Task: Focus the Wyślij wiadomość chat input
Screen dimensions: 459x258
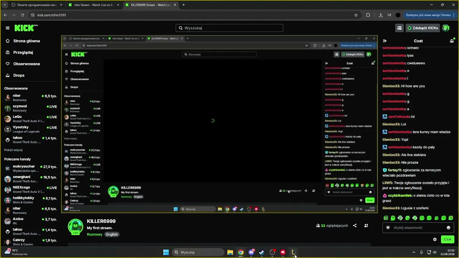Action: pos(418,228)
